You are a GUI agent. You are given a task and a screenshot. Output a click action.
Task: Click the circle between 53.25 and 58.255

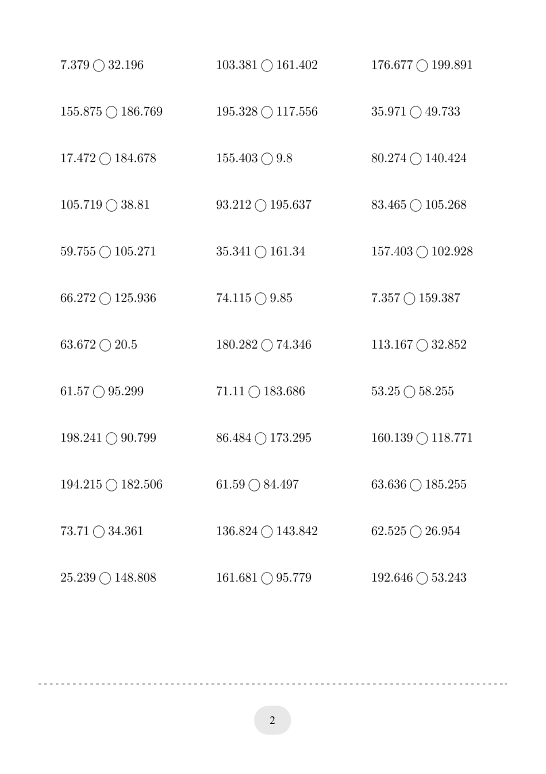coord(409,392)
